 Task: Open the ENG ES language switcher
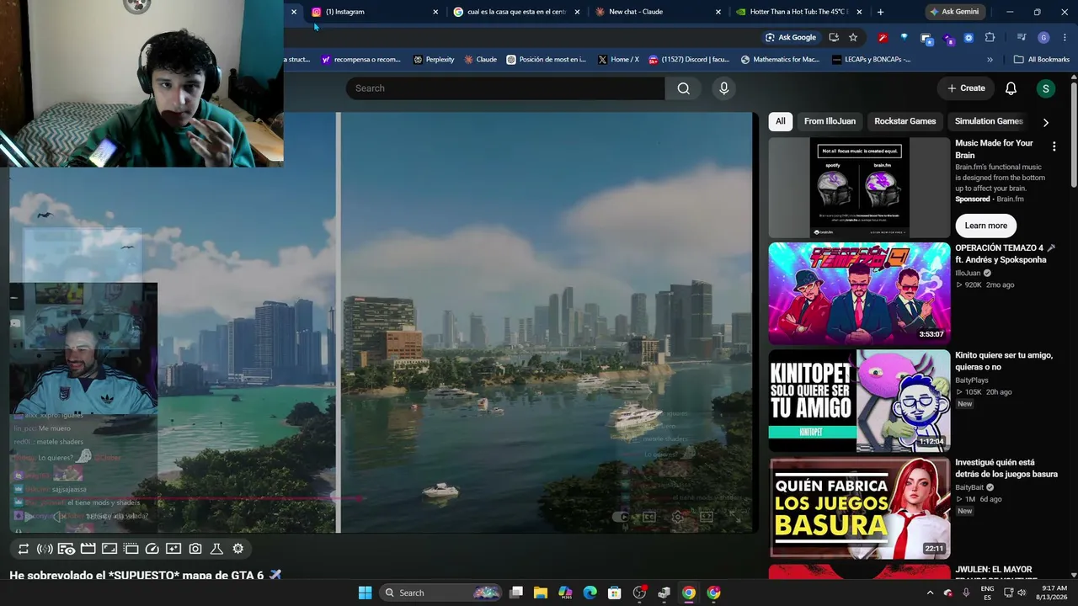[988, 593]
